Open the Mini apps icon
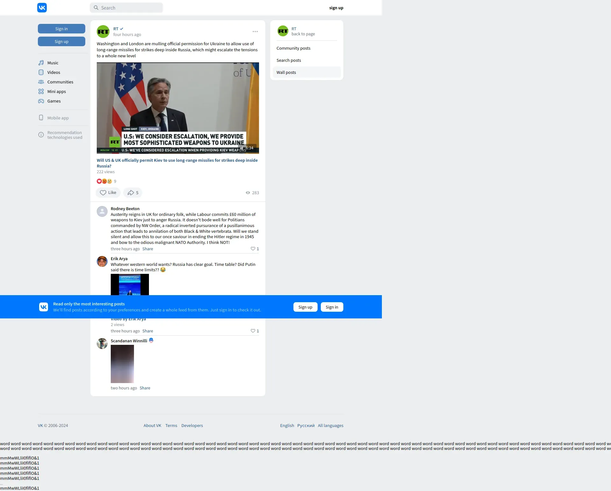Viewport: 611px width, 491px height. tap(41, 91)
